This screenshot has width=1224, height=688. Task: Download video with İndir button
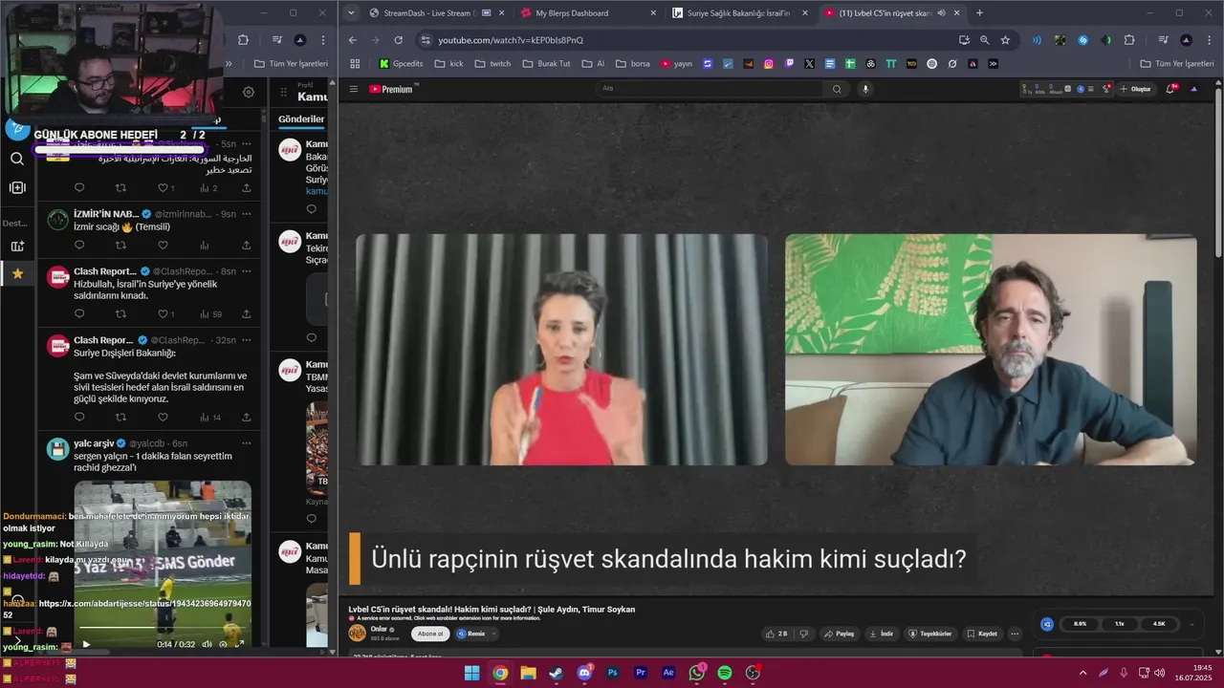pos(882,634)
